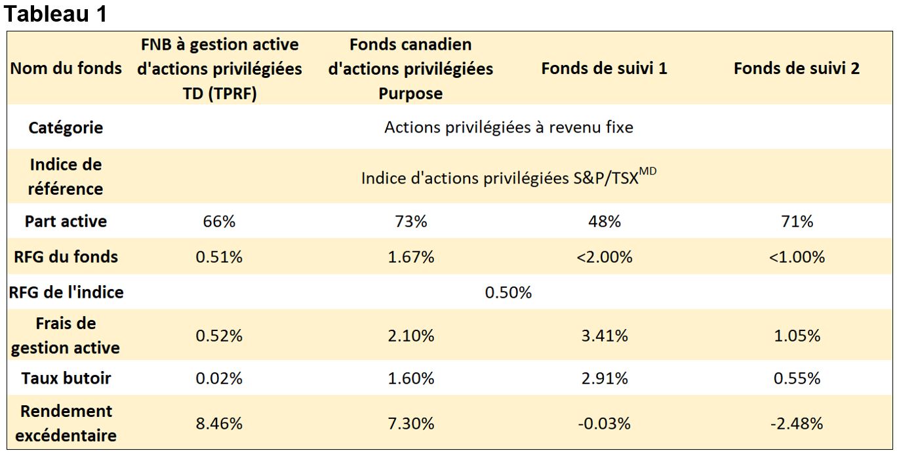The width and height of the screenshot is (897, 455).
Task: Click the "Catégorie" row label
Action: [x=66, y=127]
